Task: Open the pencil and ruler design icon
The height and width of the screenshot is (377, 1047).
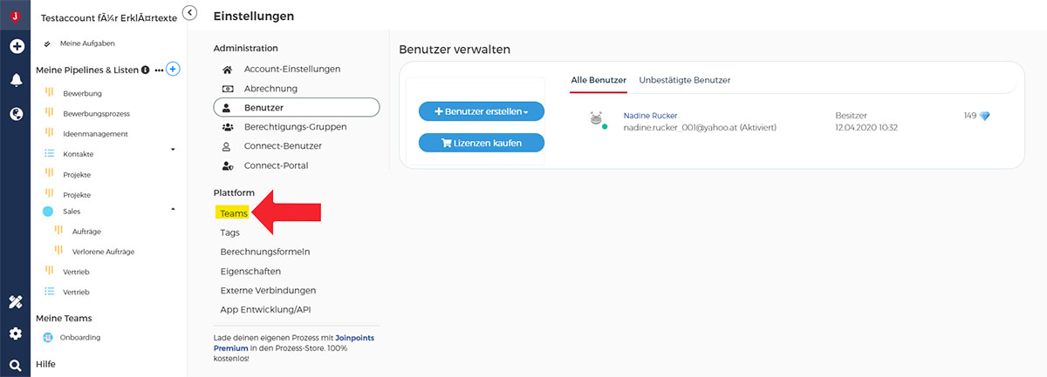Action: [x=16, y=302]
